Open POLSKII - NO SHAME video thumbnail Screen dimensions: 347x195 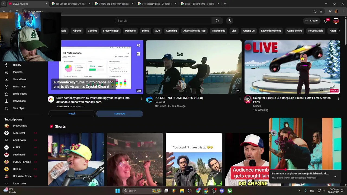[x=194, y=67]
